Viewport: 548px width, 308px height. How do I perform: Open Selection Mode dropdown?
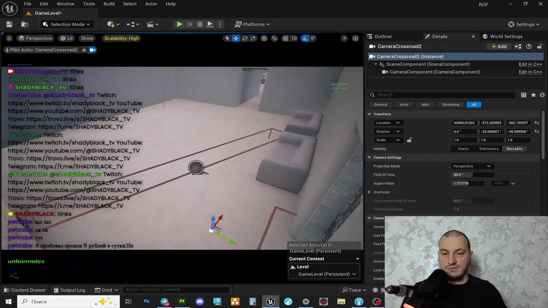(x=67, y=24)
